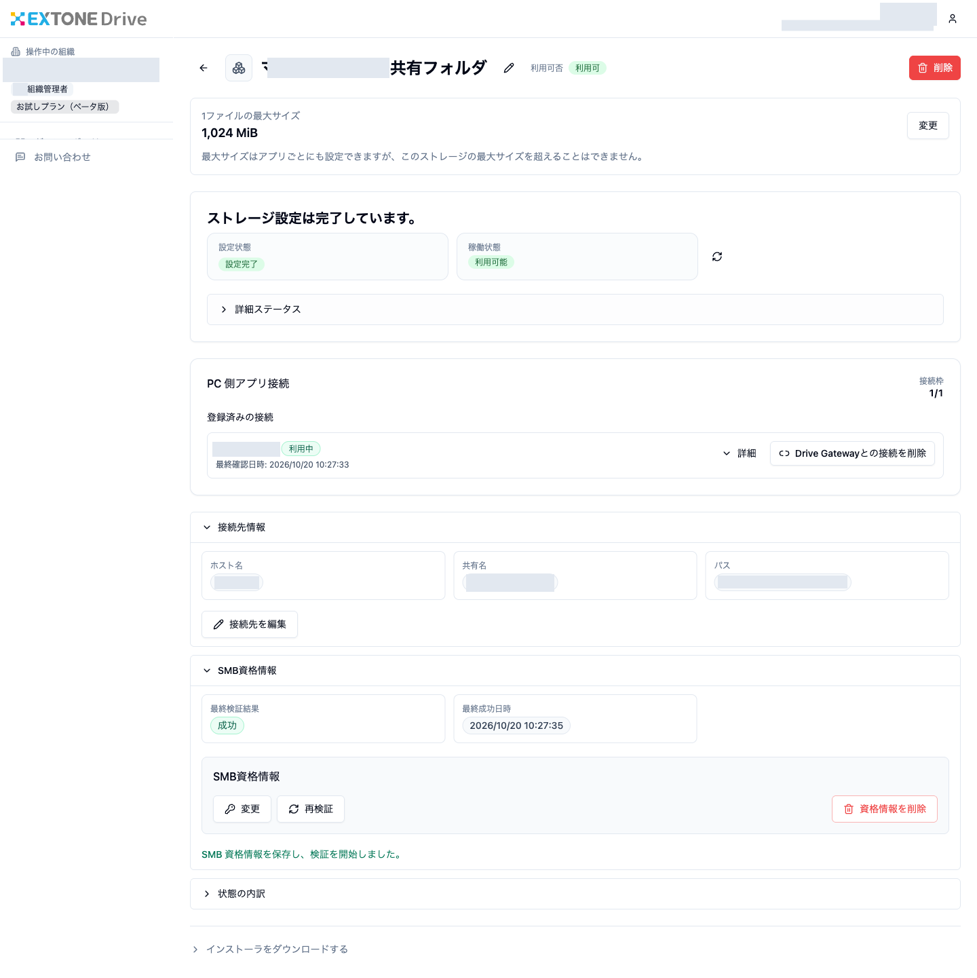Click the 2026/10/20 10:27:35 timestamp
977x978 pixels.
[516, 726]
